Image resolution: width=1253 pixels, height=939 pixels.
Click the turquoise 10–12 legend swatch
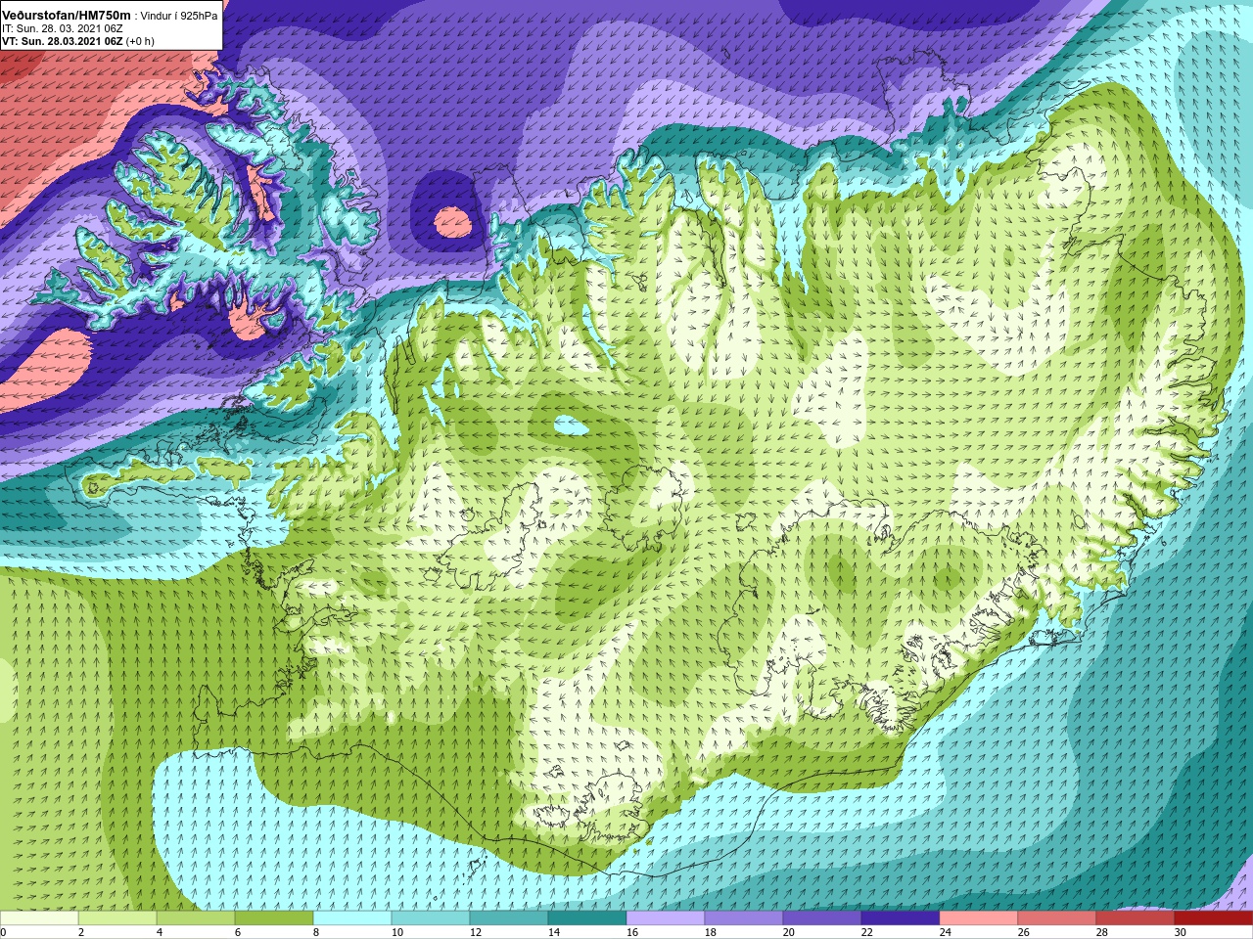coord(431,918)
